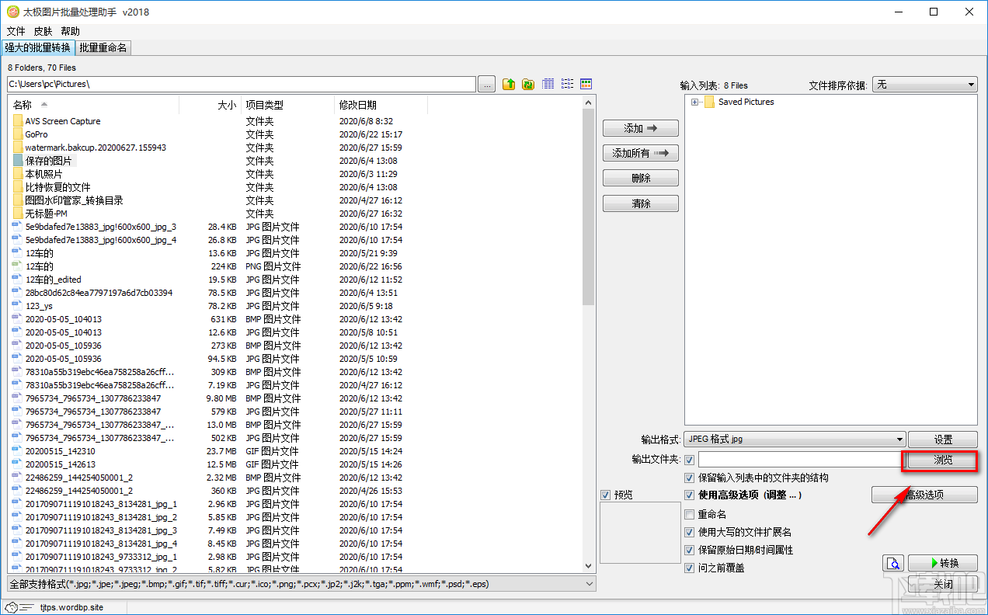Open 高级选项 button
The width and height of the screenshot is (988, 615).
click(924, 495)
